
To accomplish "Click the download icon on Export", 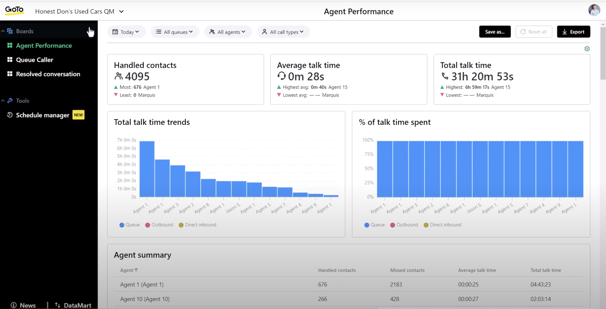I will coord(564,32).
